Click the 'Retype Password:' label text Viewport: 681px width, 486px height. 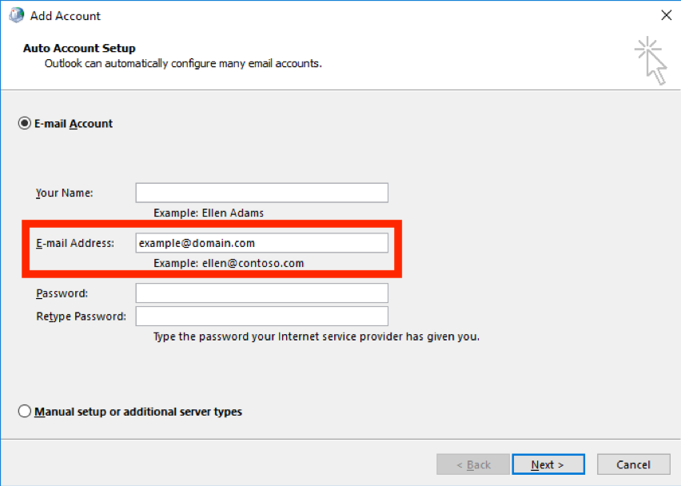(82, 317)
